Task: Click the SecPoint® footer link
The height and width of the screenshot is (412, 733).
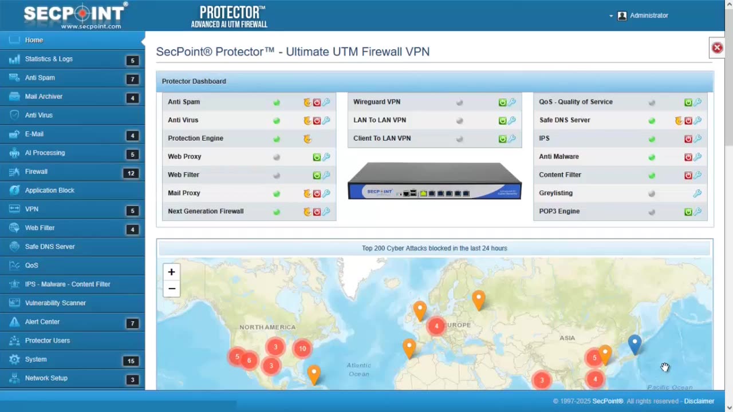Action: click(x=608, y=401)
